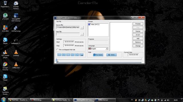The width and height of the screenshot is (183, 102).
Task: Select the uTorrent desktop icon
Action: [5, 16]
